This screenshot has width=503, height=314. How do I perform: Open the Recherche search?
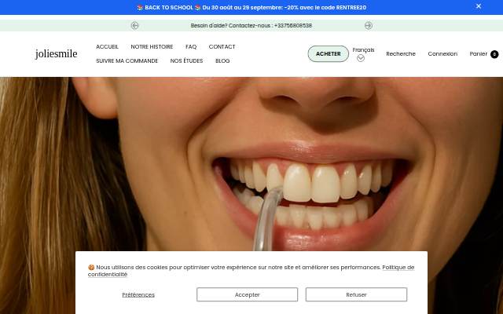point(401,54)
